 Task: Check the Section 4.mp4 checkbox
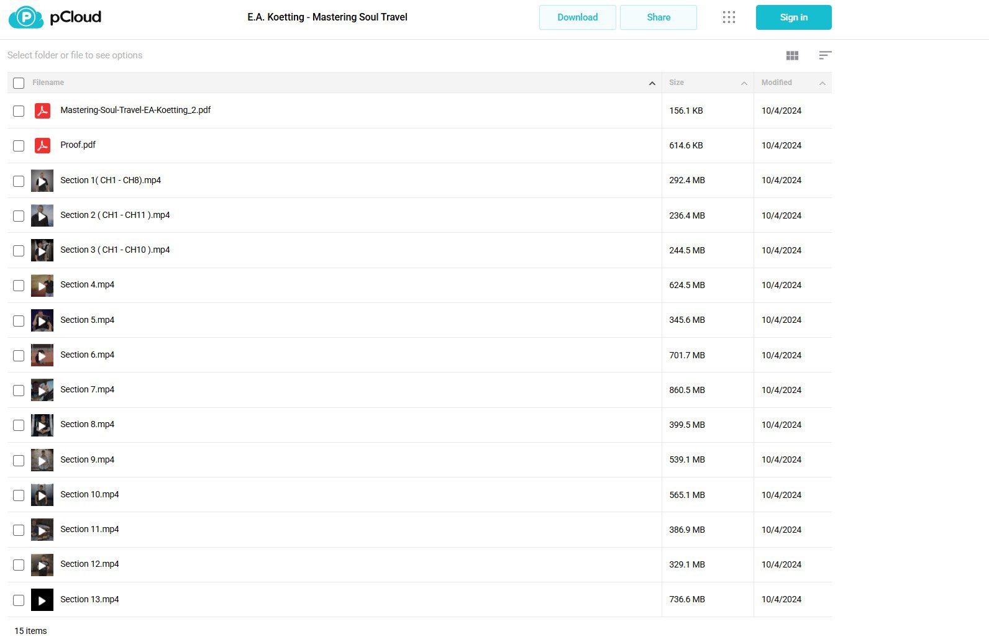point(19,286)
